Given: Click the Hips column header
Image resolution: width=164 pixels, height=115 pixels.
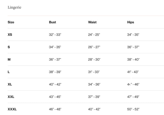Looking at the screenshot, I should tap(131, 22).
